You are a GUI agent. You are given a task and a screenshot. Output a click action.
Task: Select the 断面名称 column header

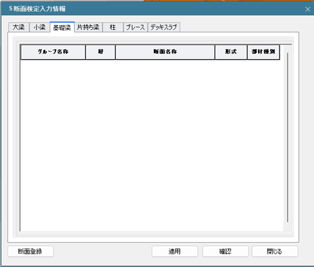point(165,52)
